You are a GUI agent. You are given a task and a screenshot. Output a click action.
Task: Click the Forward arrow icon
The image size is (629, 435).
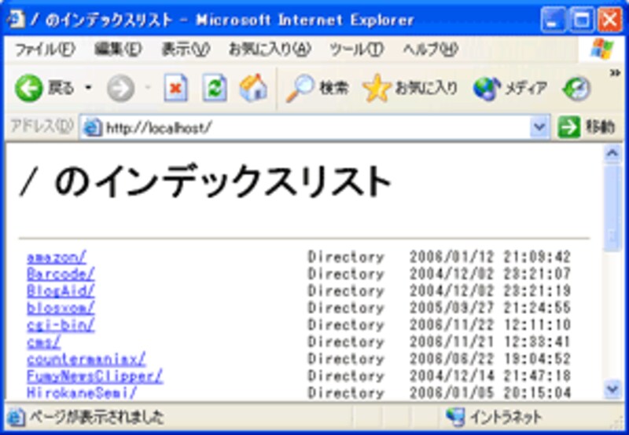(120, 88)
